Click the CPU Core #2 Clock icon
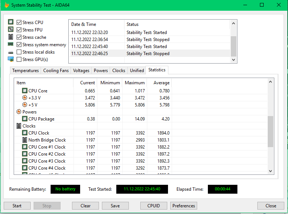Screen dimensions: 288x214 coord(25,154)
